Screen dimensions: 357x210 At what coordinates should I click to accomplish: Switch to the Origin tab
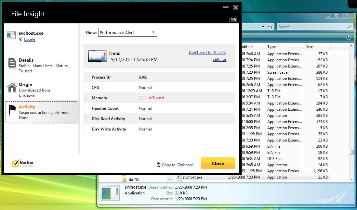42,90
